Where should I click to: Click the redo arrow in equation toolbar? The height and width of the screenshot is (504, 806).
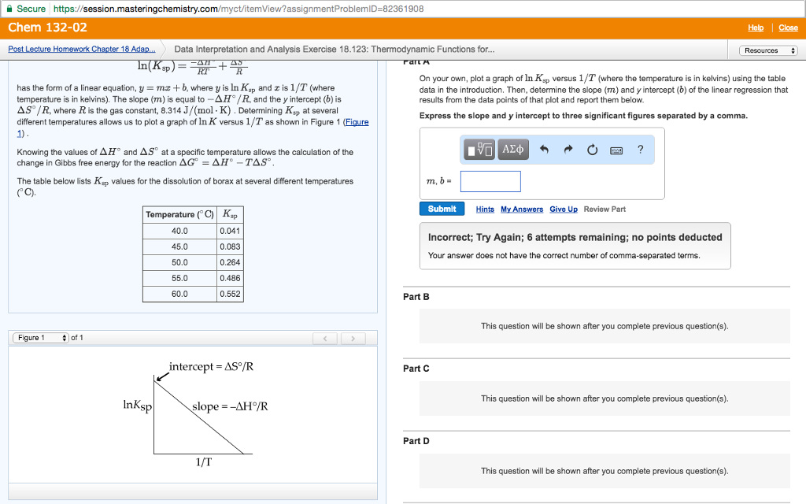coord(568,150)
